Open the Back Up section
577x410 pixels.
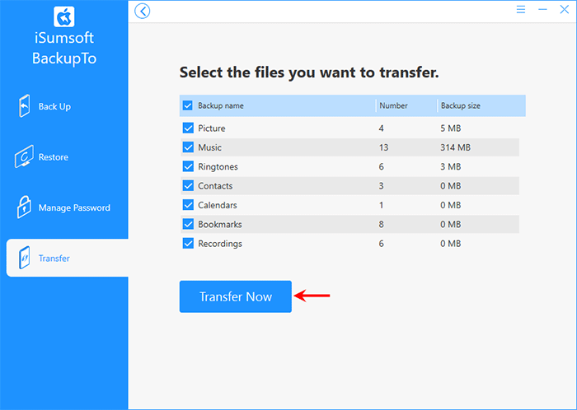pos(54,106)
